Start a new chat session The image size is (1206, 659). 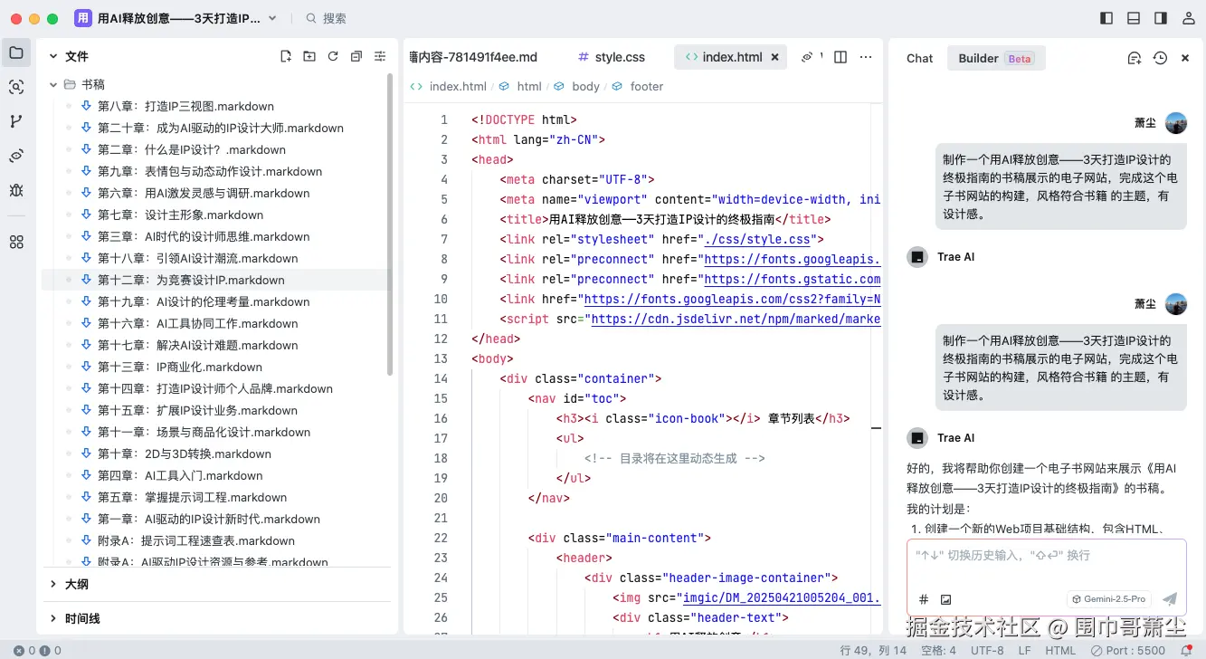coord(1135,58)
